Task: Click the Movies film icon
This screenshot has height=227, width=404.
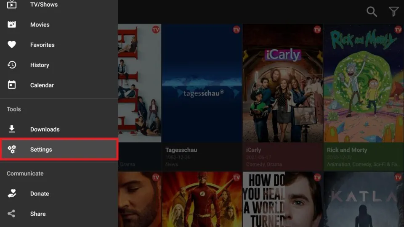Action: coord(12,24)
